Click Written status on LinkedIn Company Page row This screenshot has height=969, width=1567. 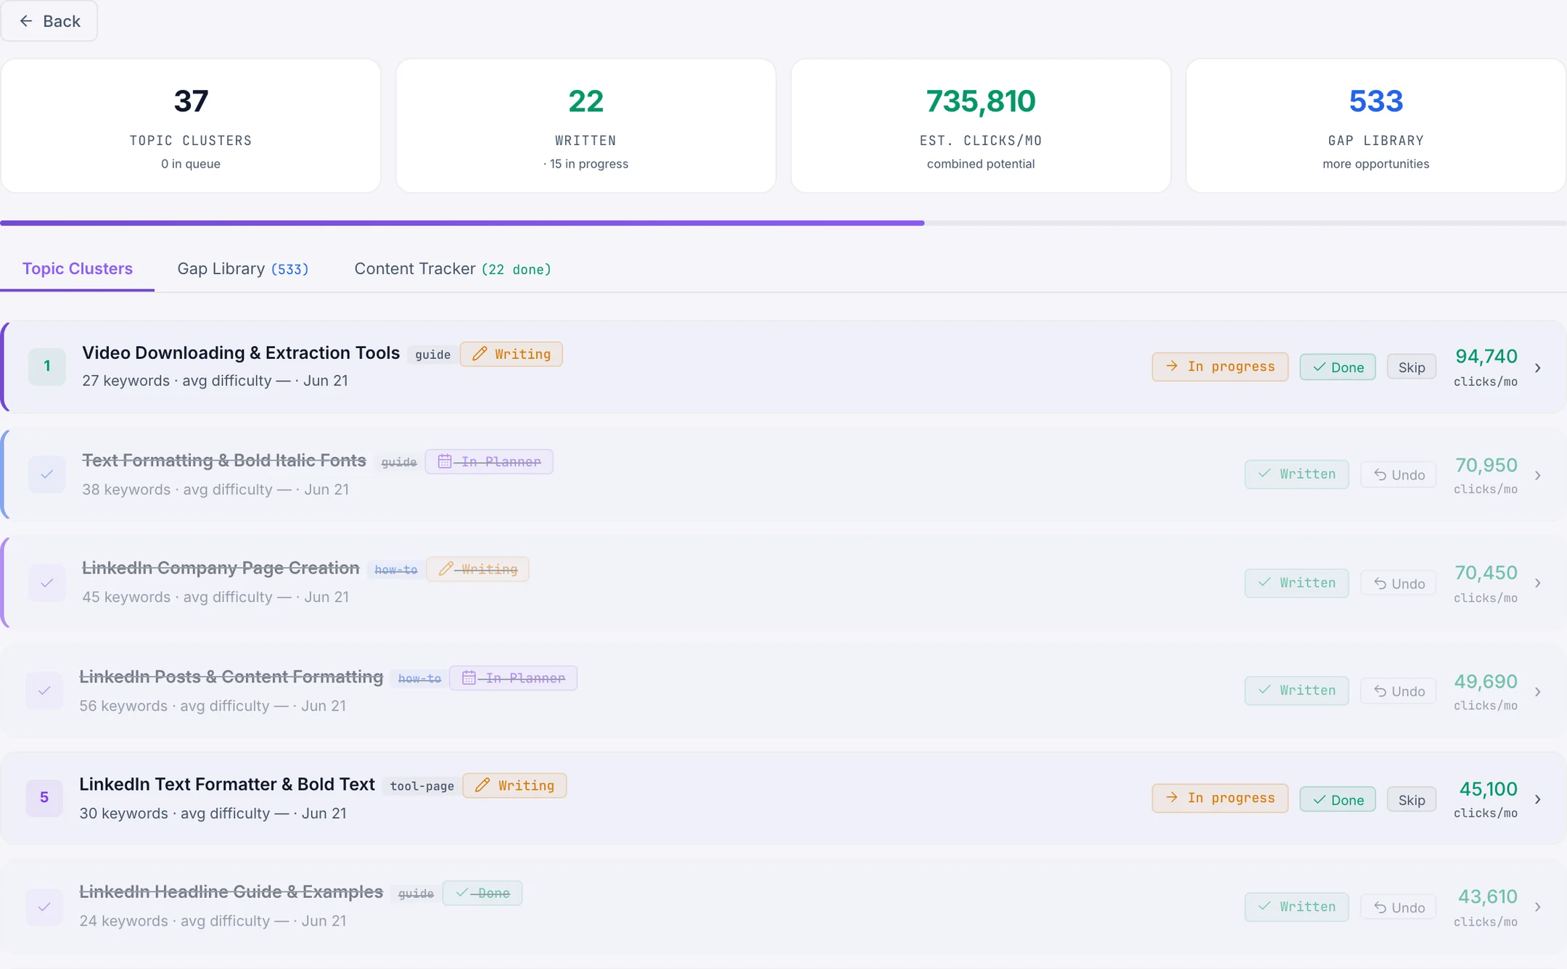point(1297,583)
